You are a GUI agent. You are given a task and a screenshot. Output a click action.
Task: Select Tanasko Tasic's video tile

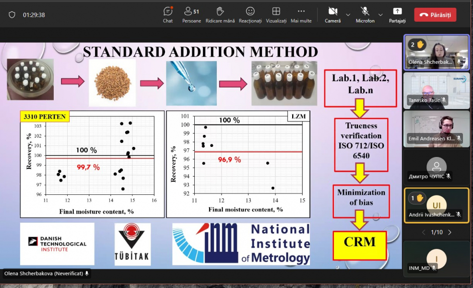[x=437, y=90]
